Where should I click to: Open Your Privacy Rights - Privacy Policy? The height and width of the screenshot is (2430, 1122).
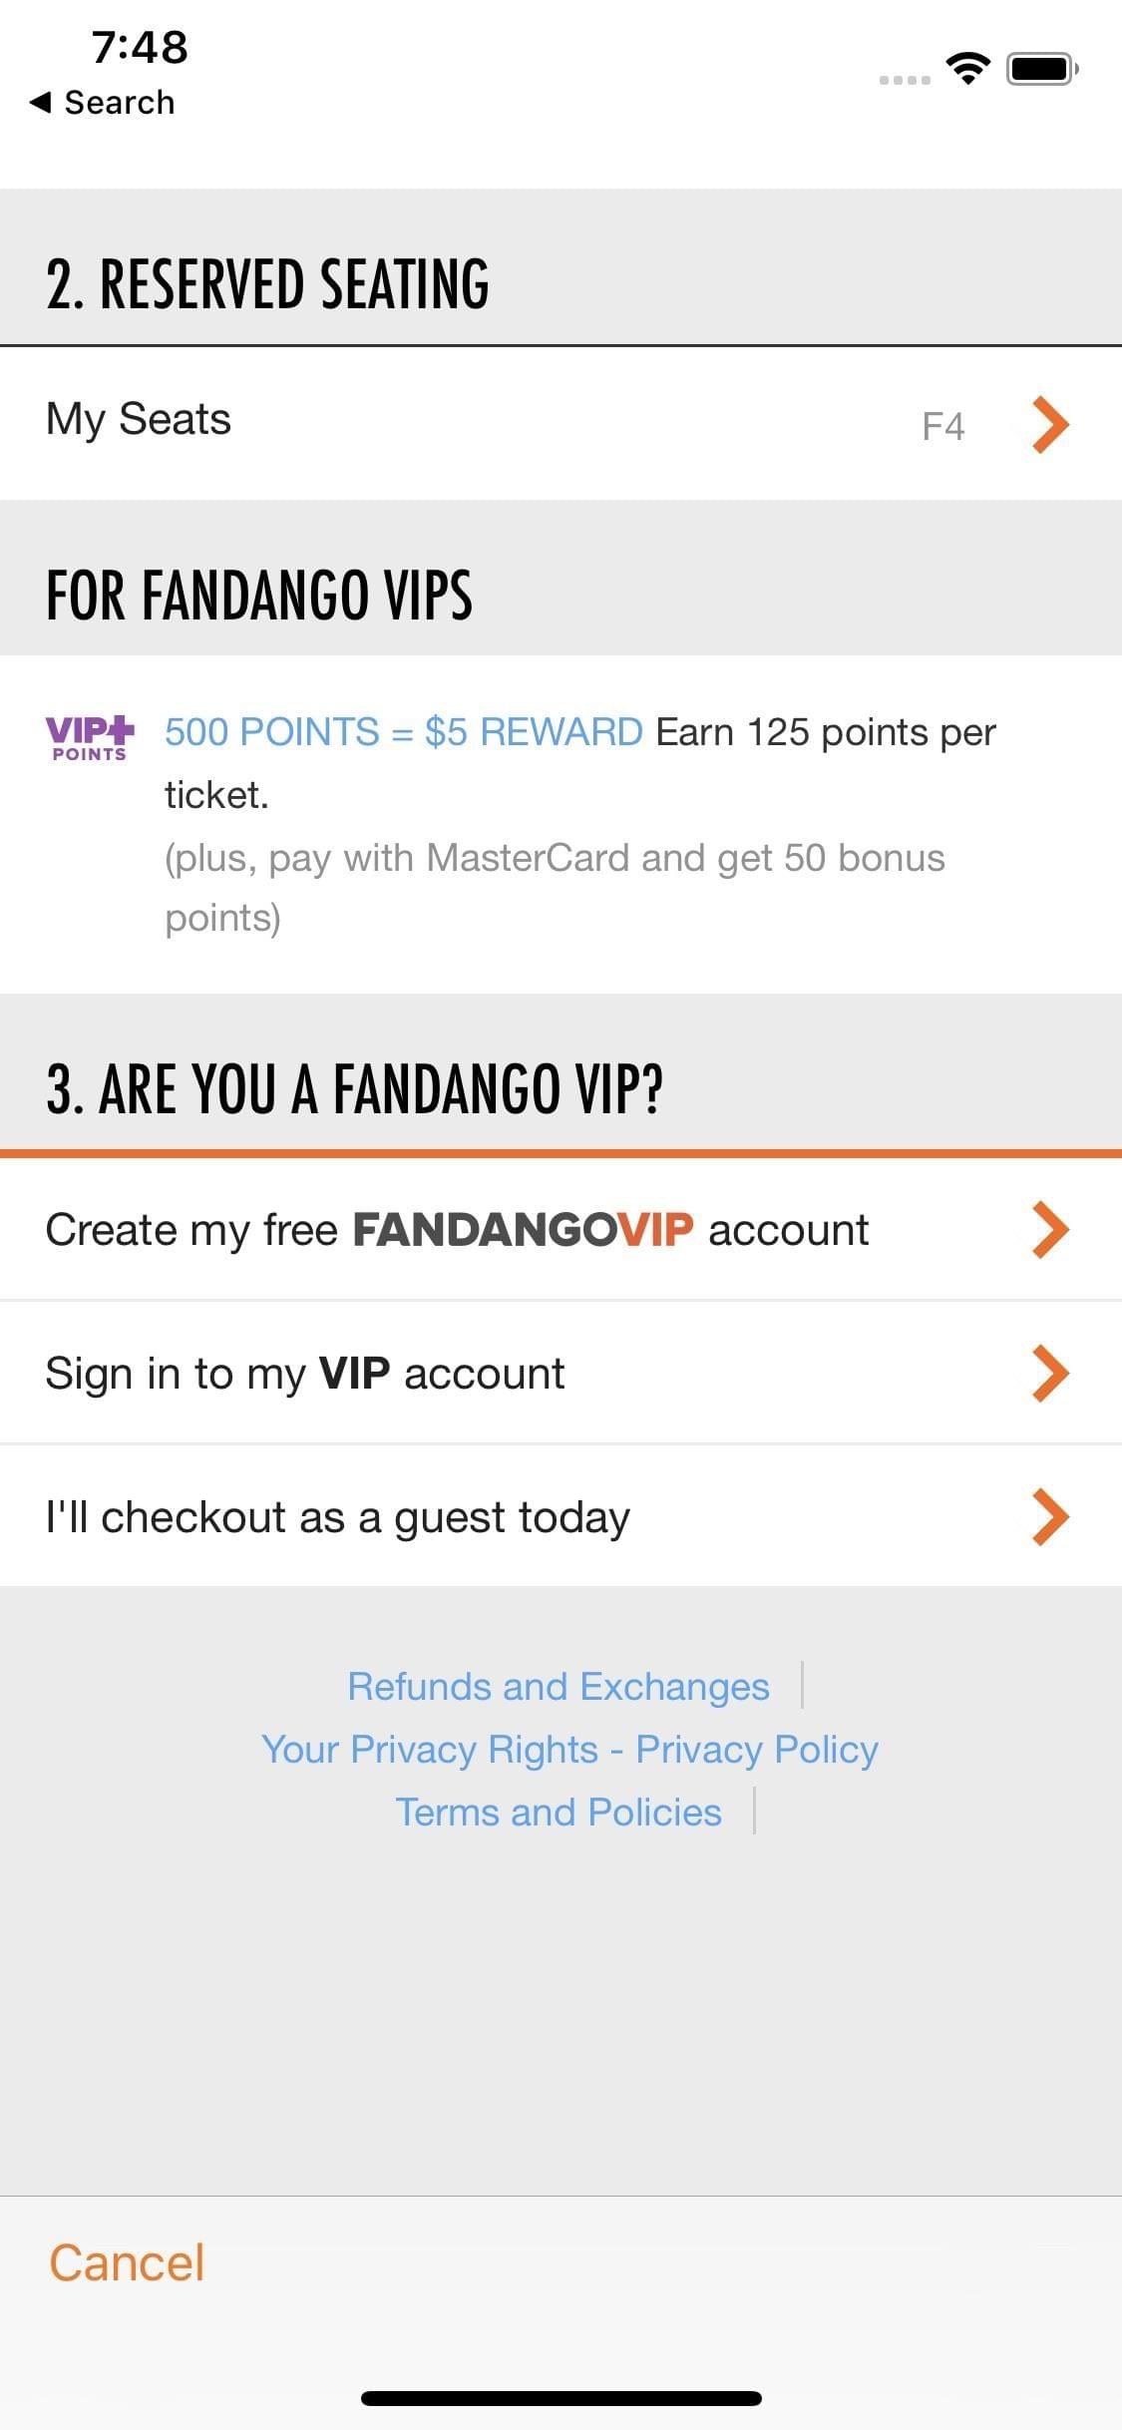(x=569, y=1749)
